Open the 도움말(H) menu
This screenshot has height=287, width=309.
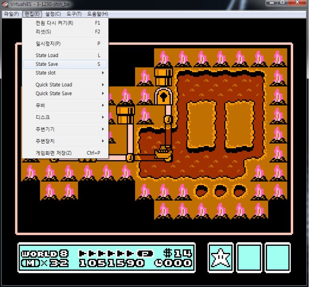tap(97, 14)
